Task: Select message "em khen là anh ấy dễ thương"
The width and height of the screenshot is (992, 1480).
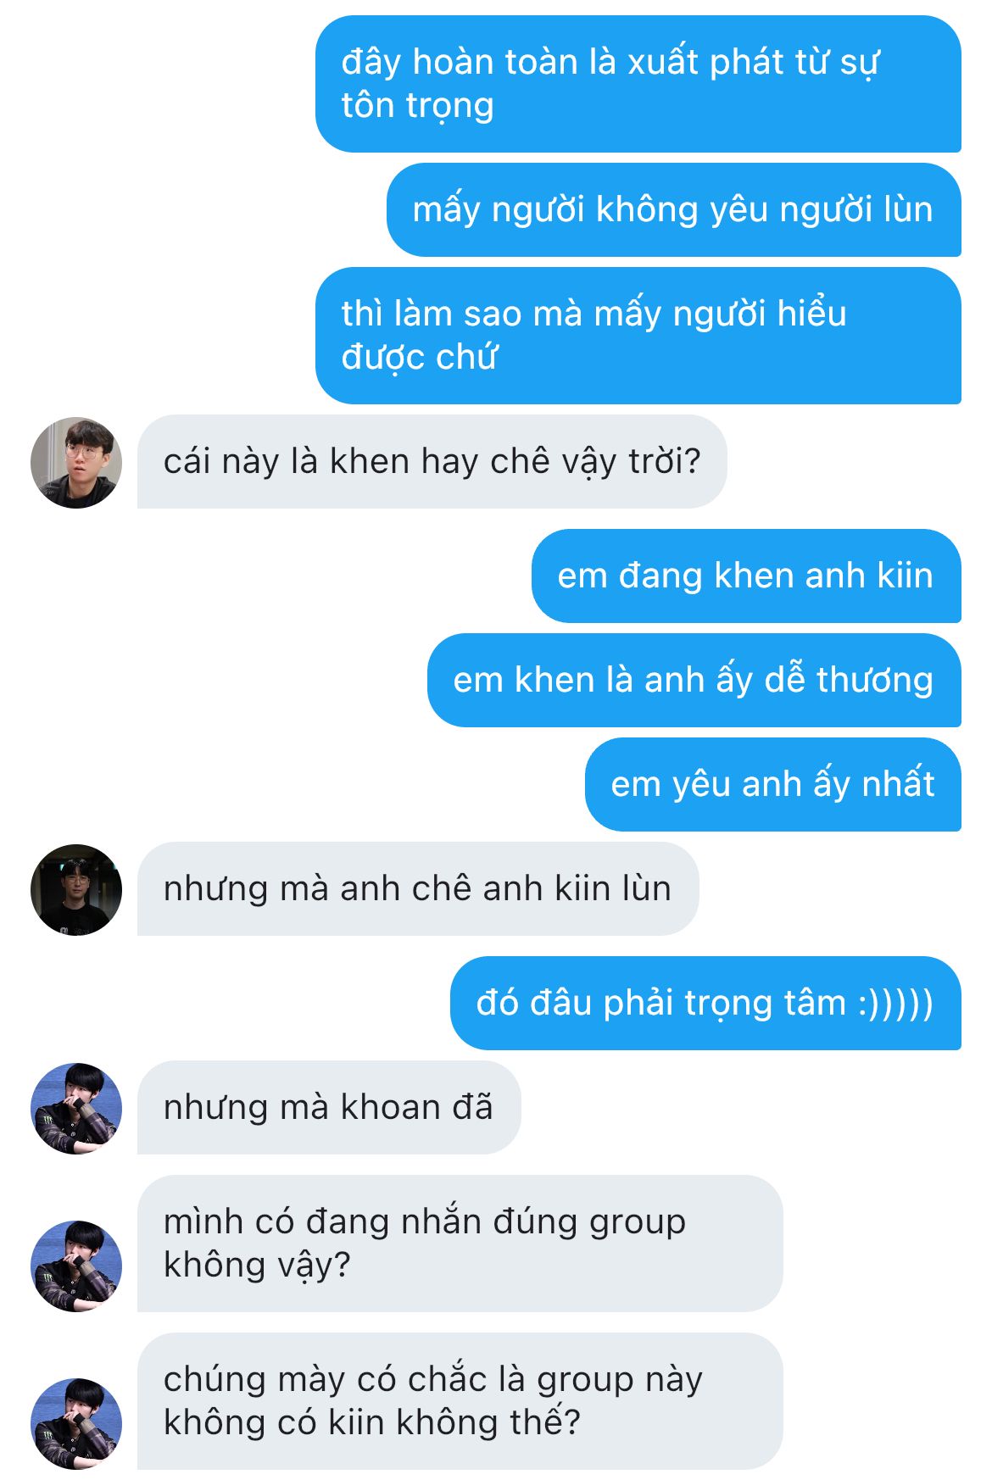Action: [694, 680]
